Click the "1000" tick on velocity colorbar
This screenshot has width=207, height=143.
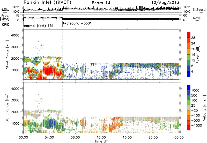[x=195, y=90]
